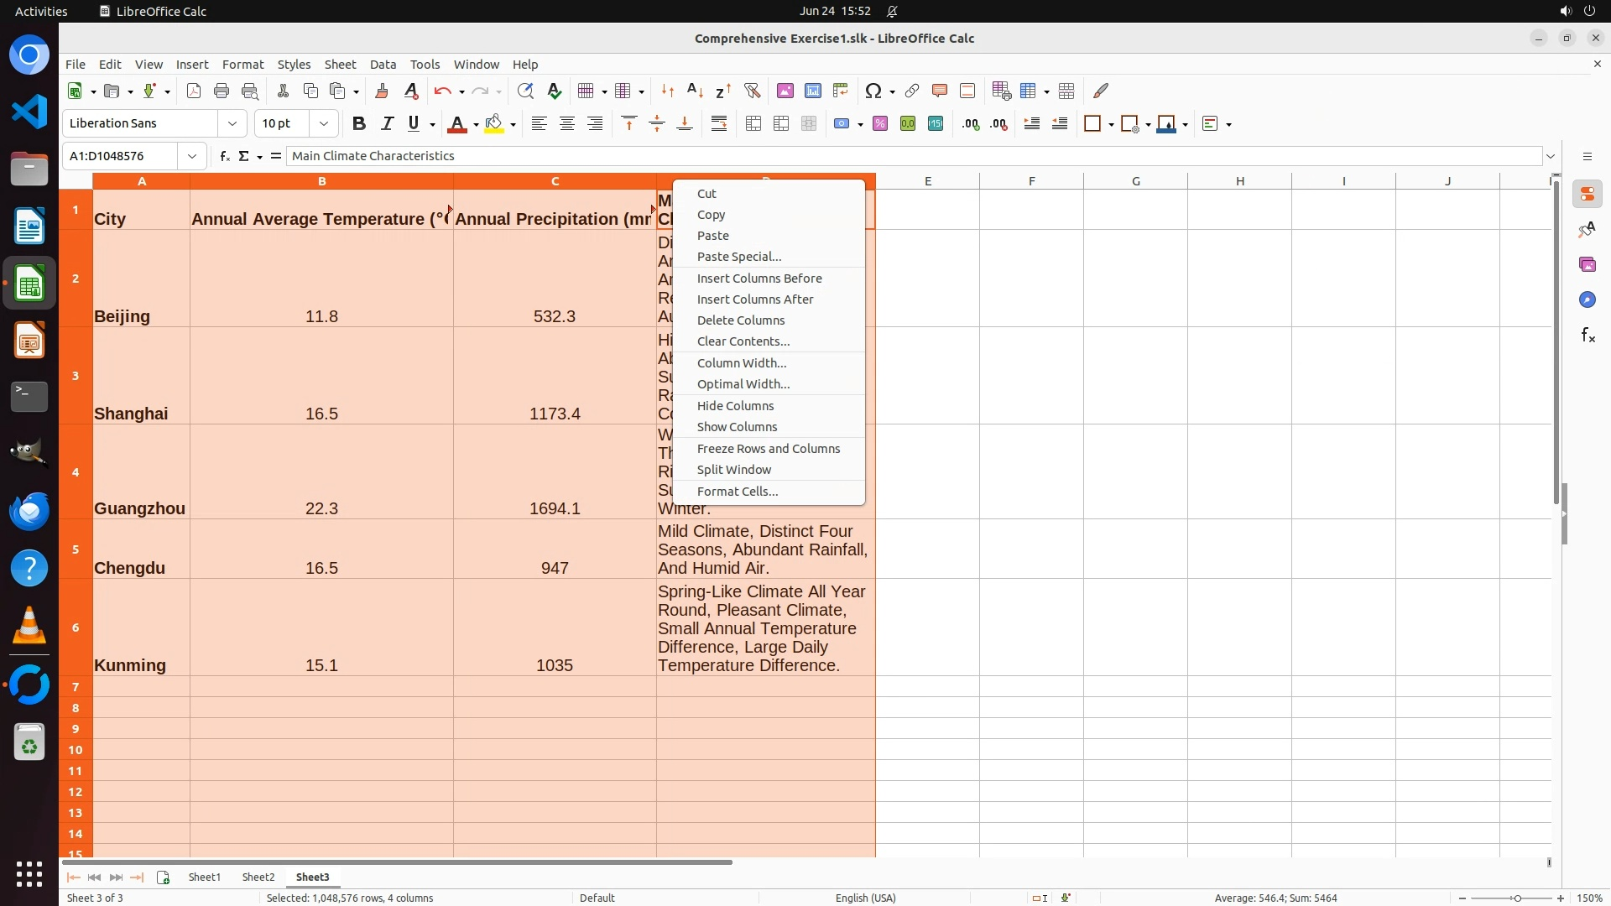Expand the font name dropdown
Screen dimensions: 1611x906
pos(232,123)
